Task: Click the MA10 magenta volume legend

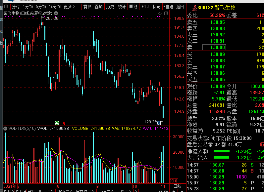Action: [x=156, y=129]
